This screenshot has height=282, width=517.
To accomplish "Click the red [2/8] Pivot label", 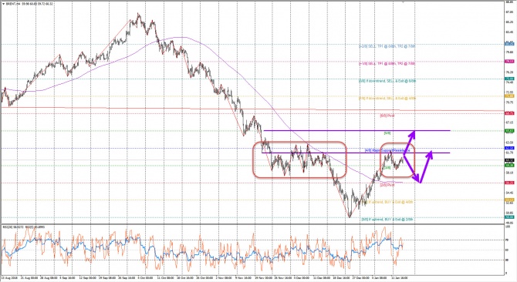I will pyautogui.click(x=387, y=185).
